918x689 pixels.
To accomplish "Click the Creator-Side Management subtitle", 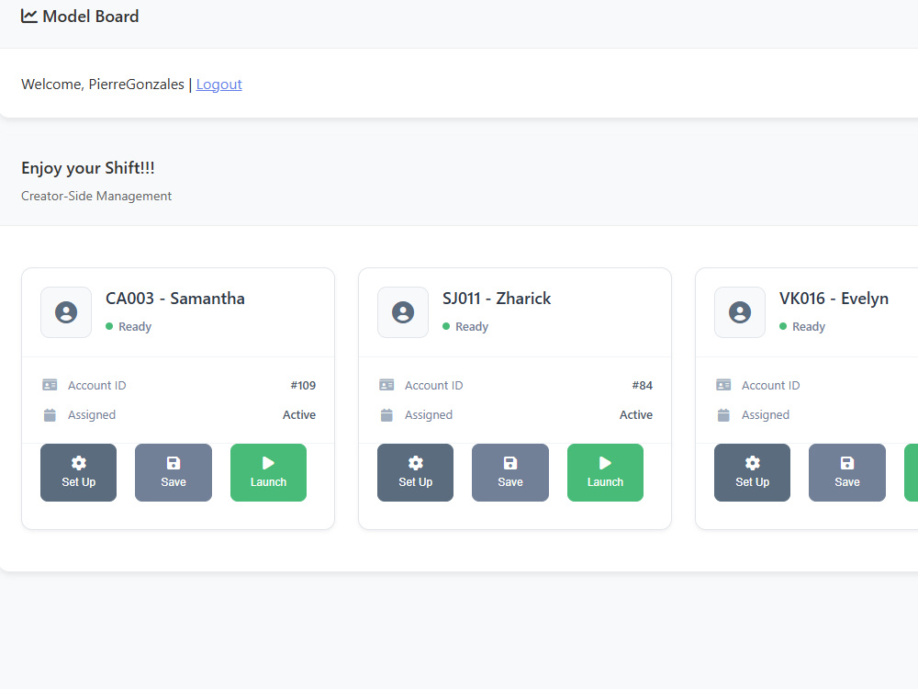I will click(x=96, y=197).
